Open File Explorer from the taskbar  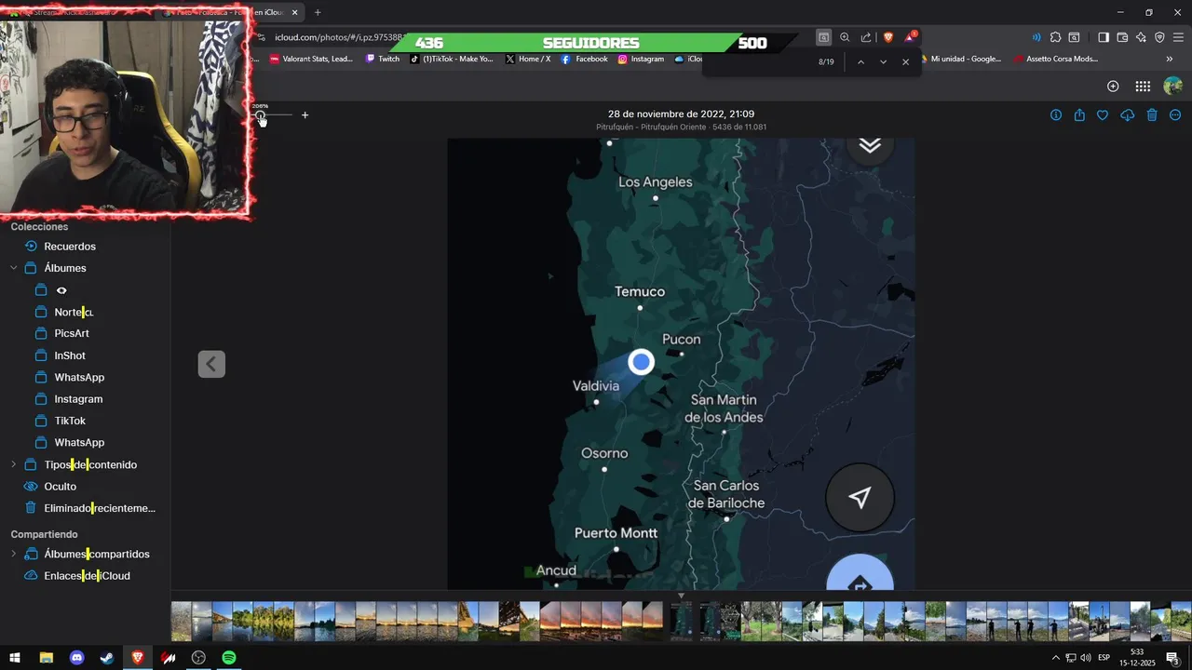pos(46,658)
